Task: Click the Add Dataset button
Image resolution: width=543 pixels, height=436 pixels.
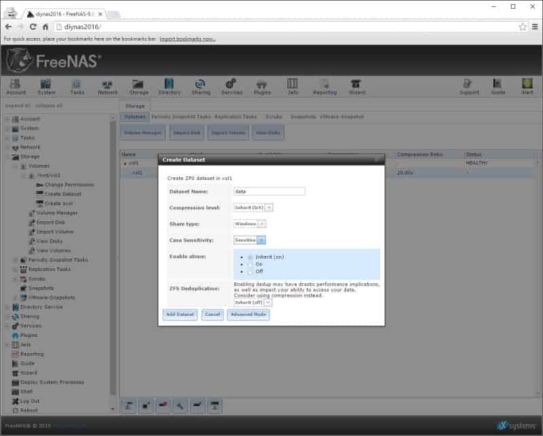Action: pyautogui.click(x=180, y=314)
